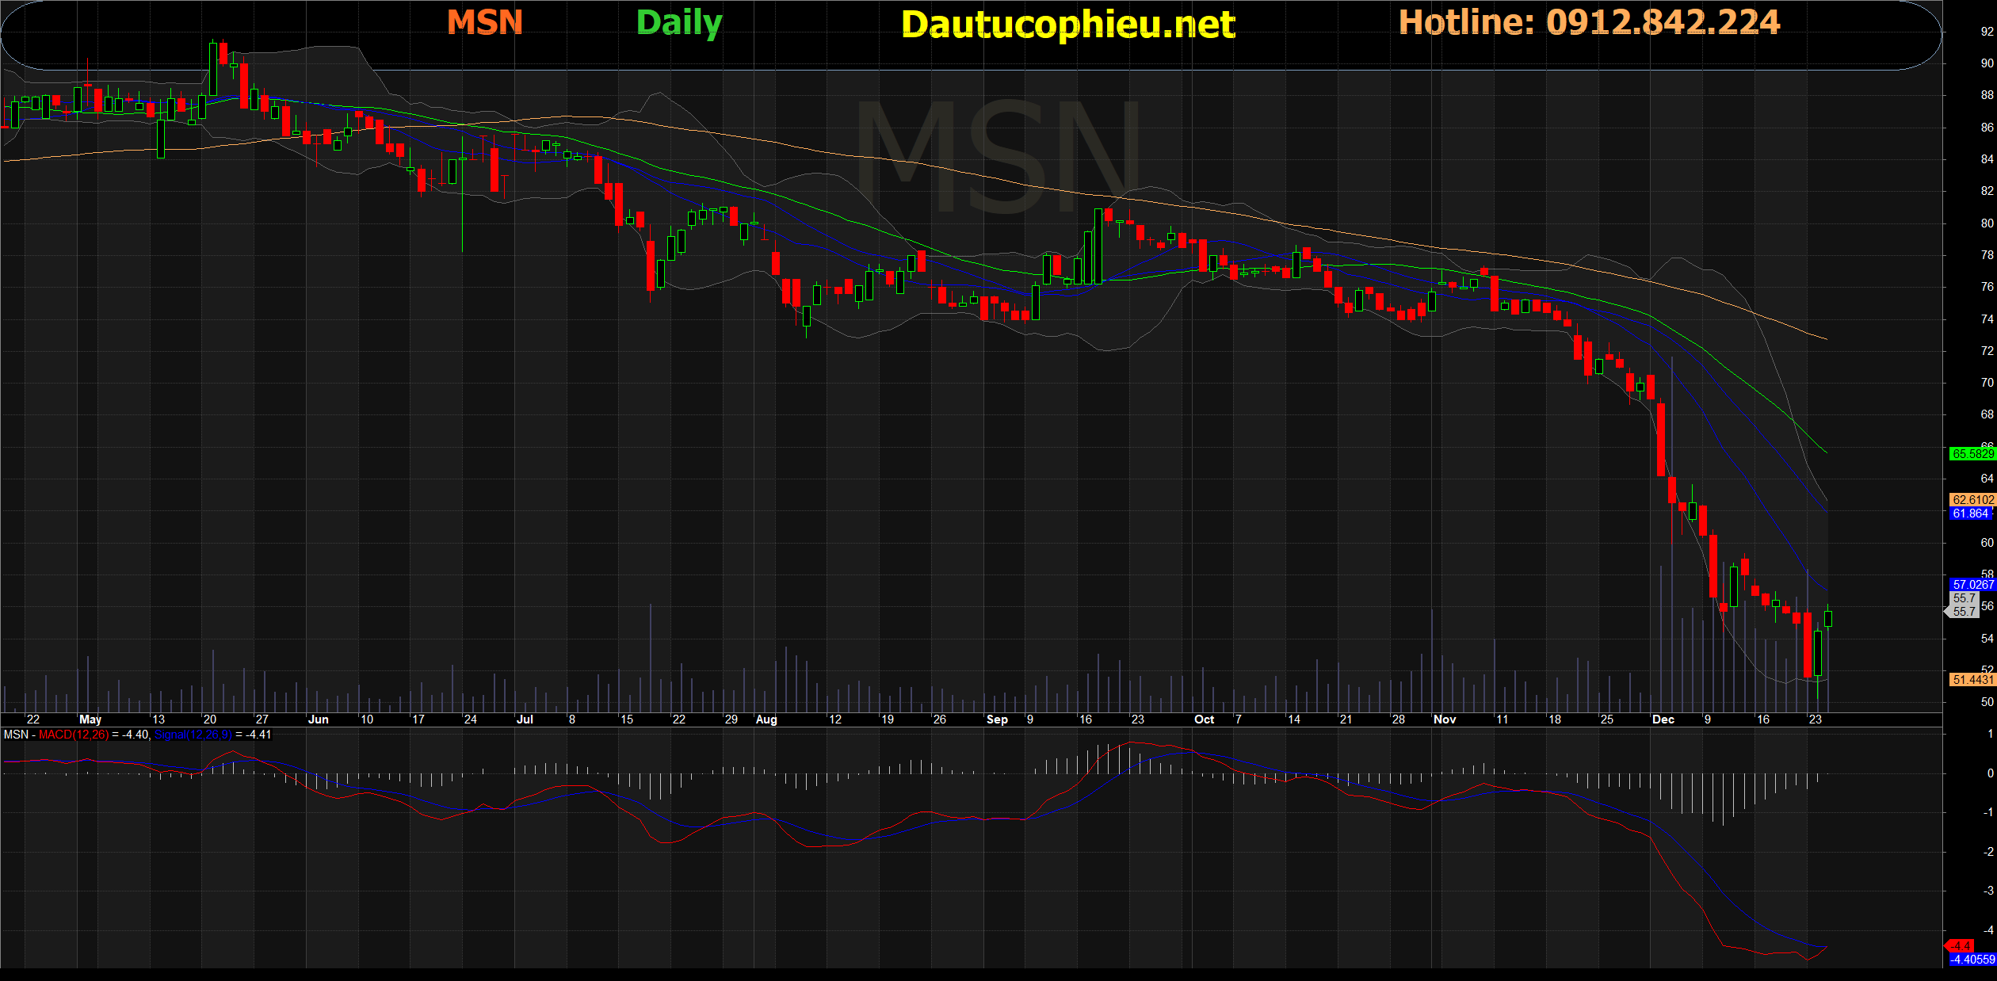Click the blue Signal(12,26,9) indicator label
Image resolution: width=1997 pixels, height=981 pixels.
coord(193,735)
